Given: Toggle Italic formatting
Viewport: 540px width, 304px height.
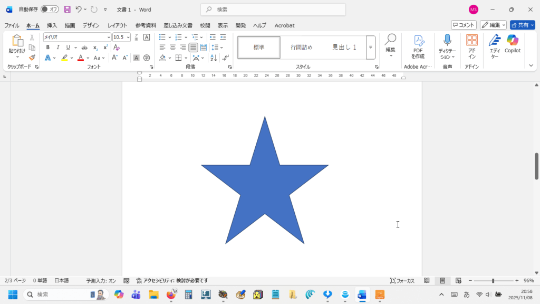Looking at the screenshot, I should [x=57, y=47].
